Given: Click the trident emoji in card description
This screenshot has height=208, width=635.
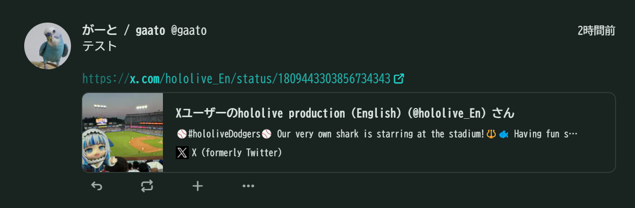Looking at the screenshot, I should 491,134.
